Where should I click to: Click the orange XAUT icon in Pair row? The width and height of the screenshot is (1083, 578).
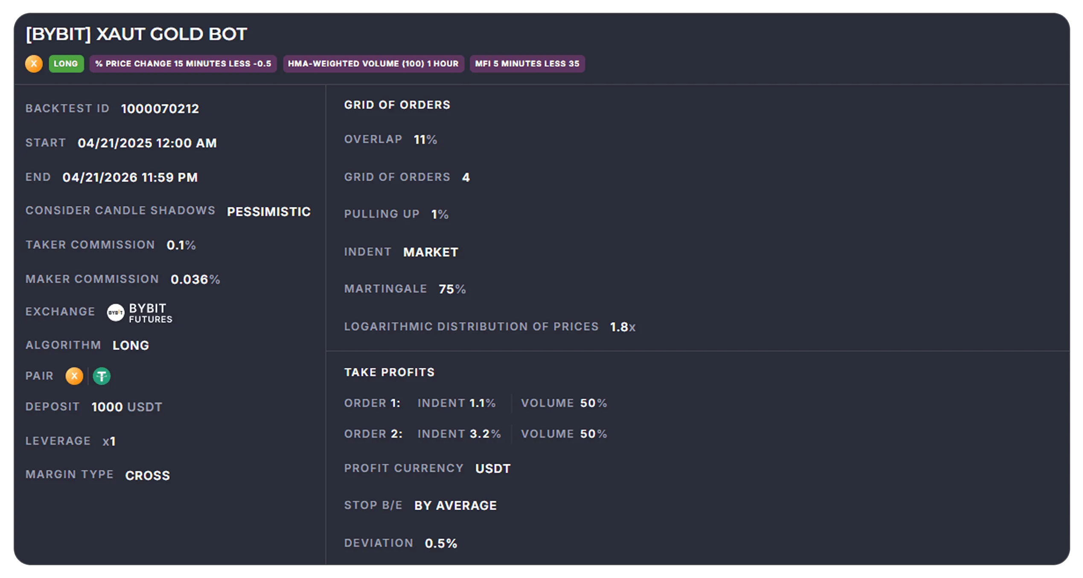pyautogui.click(x=74, y=376)
